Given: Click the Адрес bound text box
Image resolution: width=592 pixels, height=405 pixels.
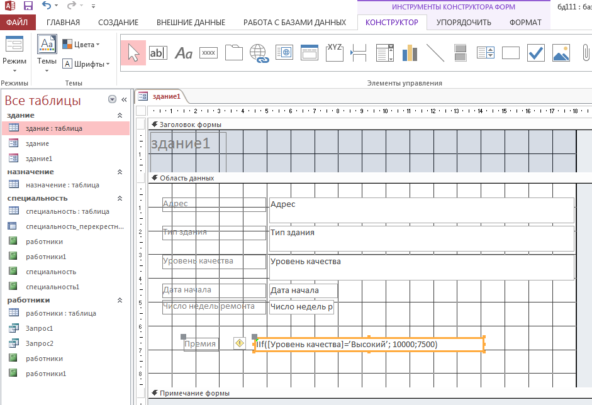Looking at the screenshot, I should pos(422,210).
